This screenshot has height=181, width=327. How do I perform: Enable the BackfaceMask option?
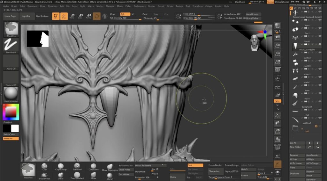coord(126,166)
